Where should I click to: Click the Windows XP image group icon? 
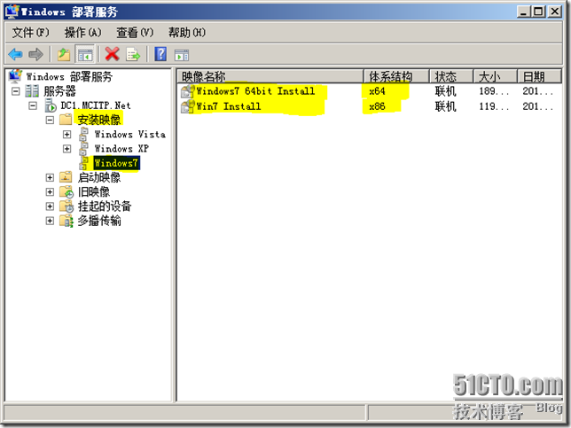[x=83, y=149]
